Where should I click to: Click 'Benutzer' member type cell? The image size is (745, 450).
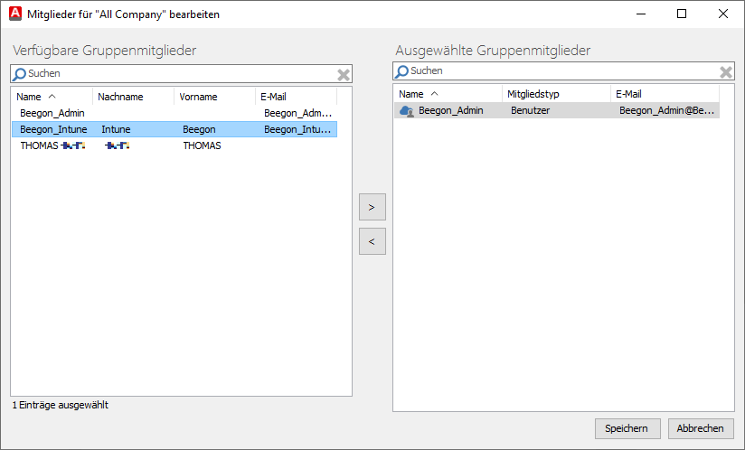(x=530, y=110)
